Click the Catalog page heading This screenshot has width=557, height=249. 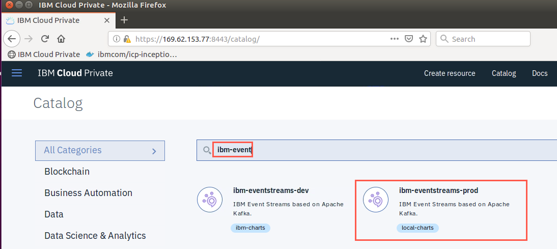58,103
